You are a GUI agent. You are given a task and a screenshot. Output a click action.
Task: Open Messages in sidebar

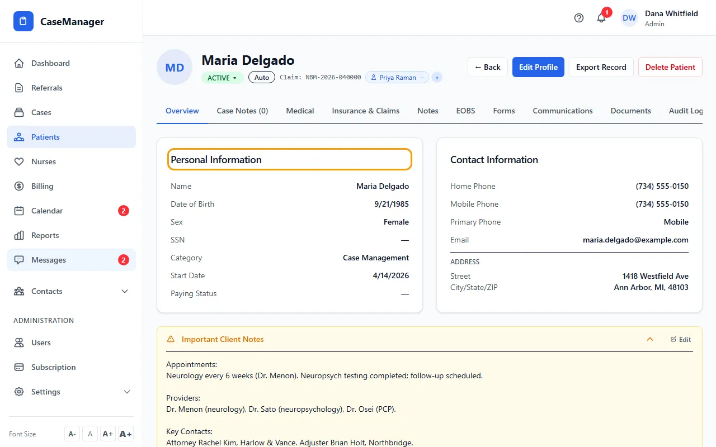(71, 260)
